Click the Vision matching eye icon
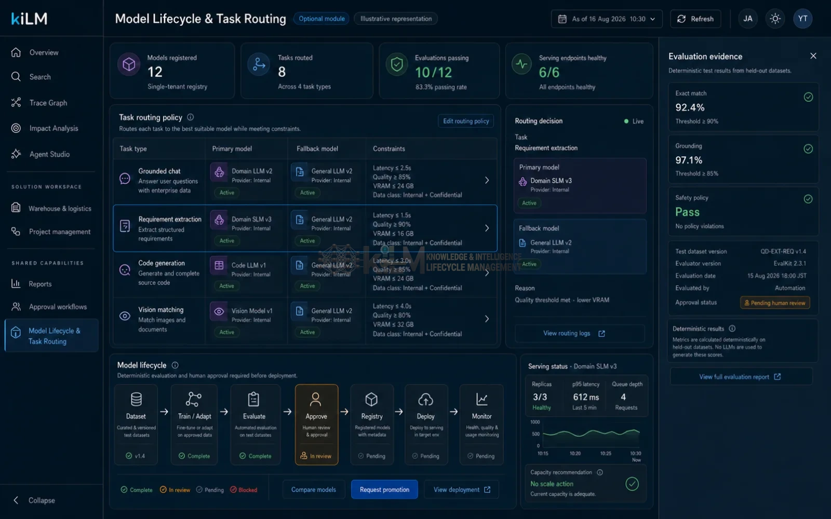831x519 pixels. coord(125,316)
